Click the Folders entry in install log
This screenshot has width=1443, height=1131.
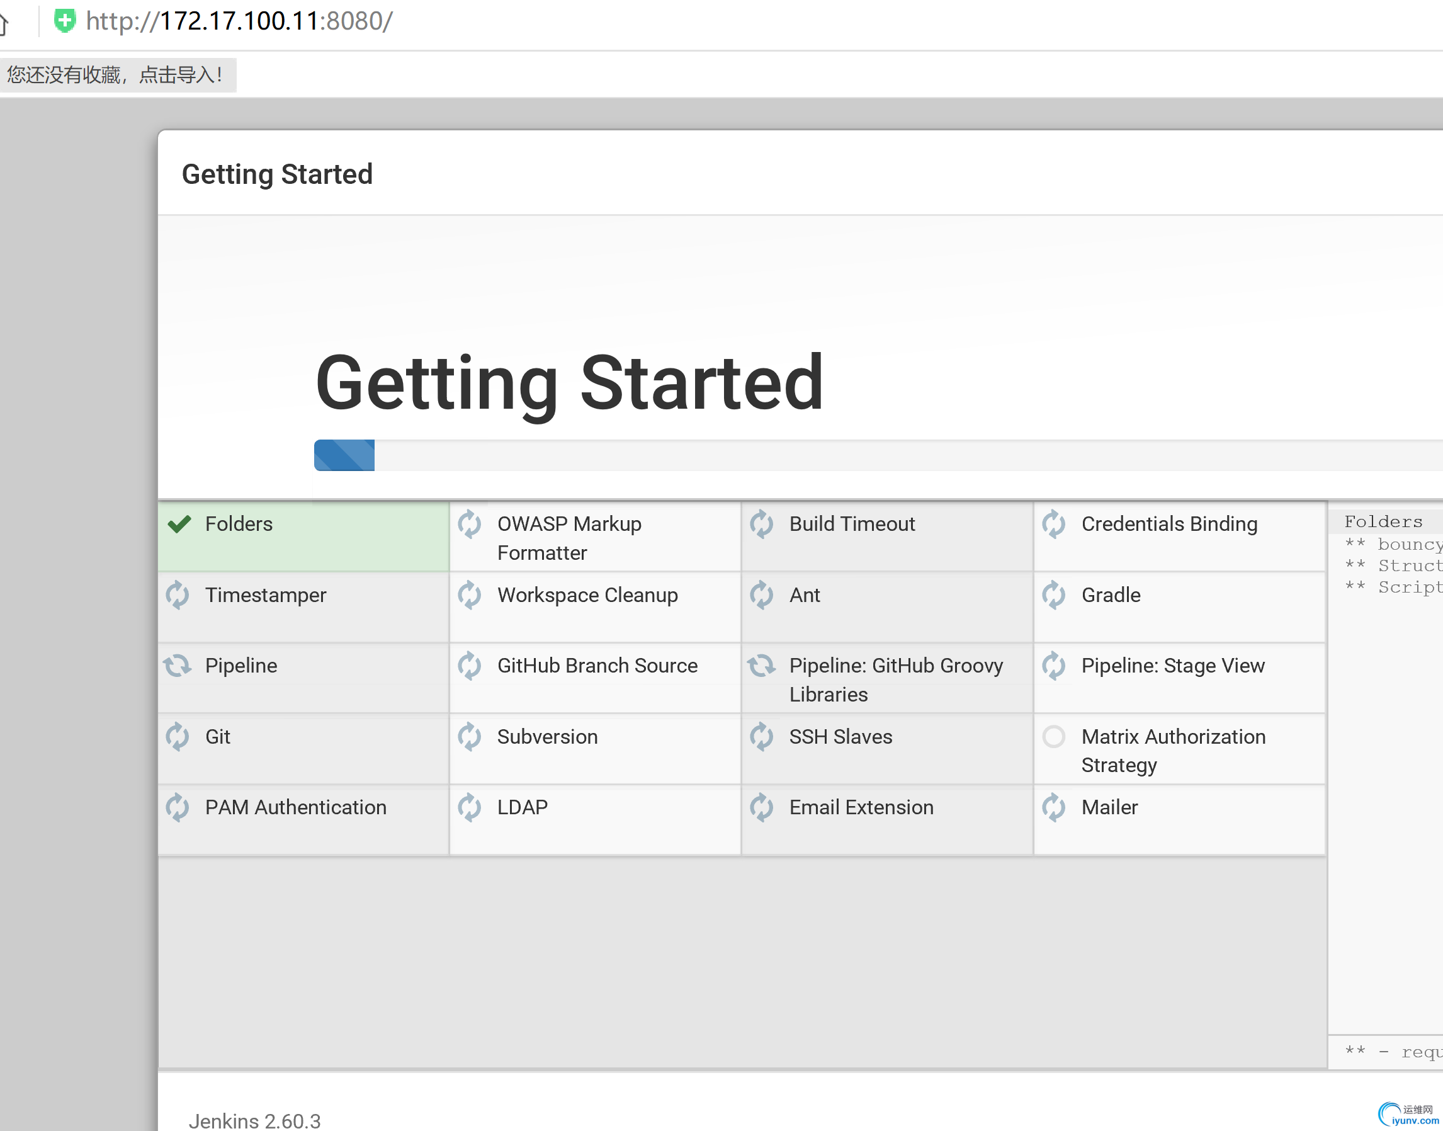click(x=1383, y=522)
